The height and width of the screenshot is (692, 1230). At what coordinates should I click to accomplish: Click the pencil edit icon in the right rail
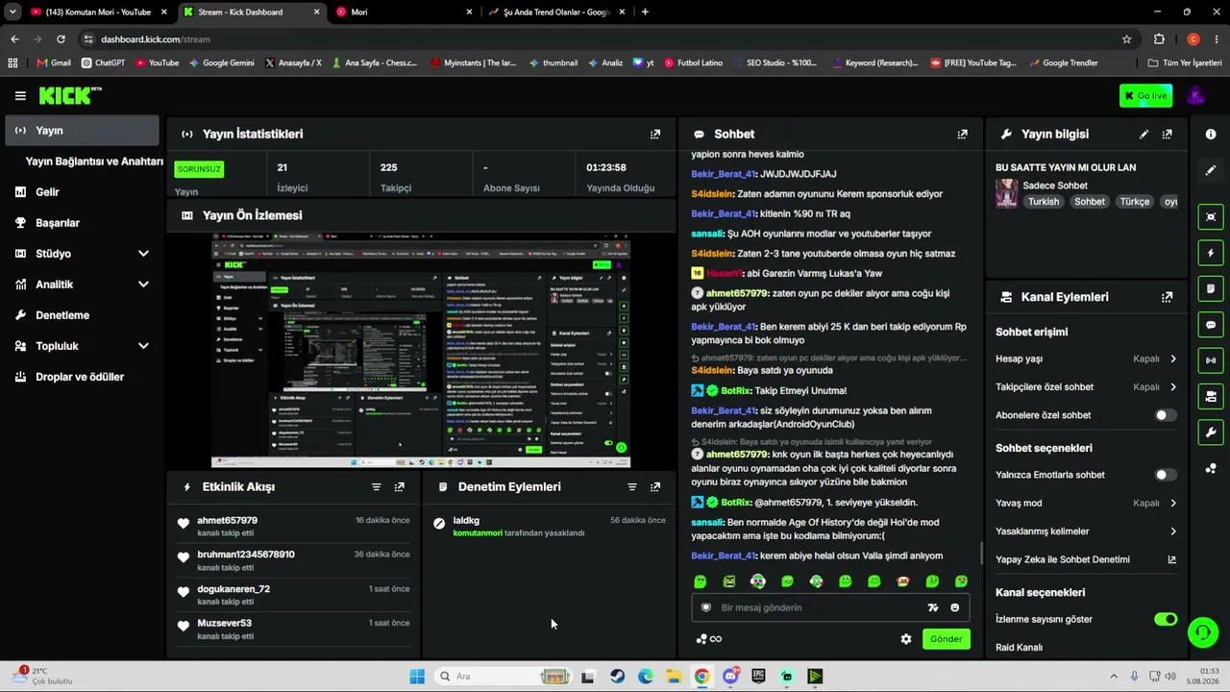pos(1211,170)
